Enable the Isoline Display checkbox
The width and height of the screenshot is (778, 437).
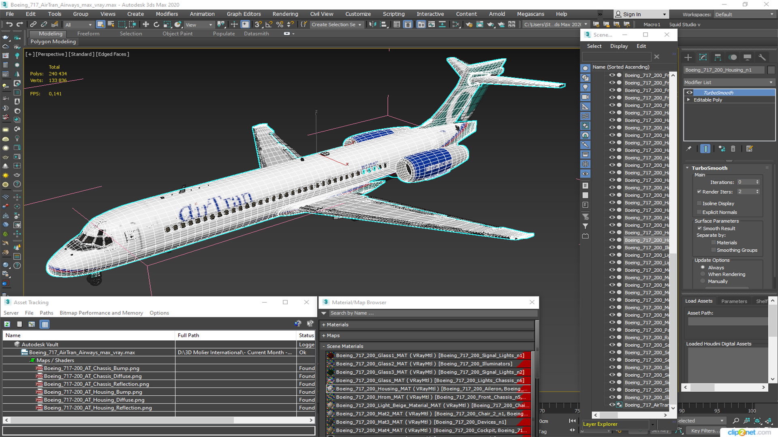pyautogui.click(x=699, y=204)
